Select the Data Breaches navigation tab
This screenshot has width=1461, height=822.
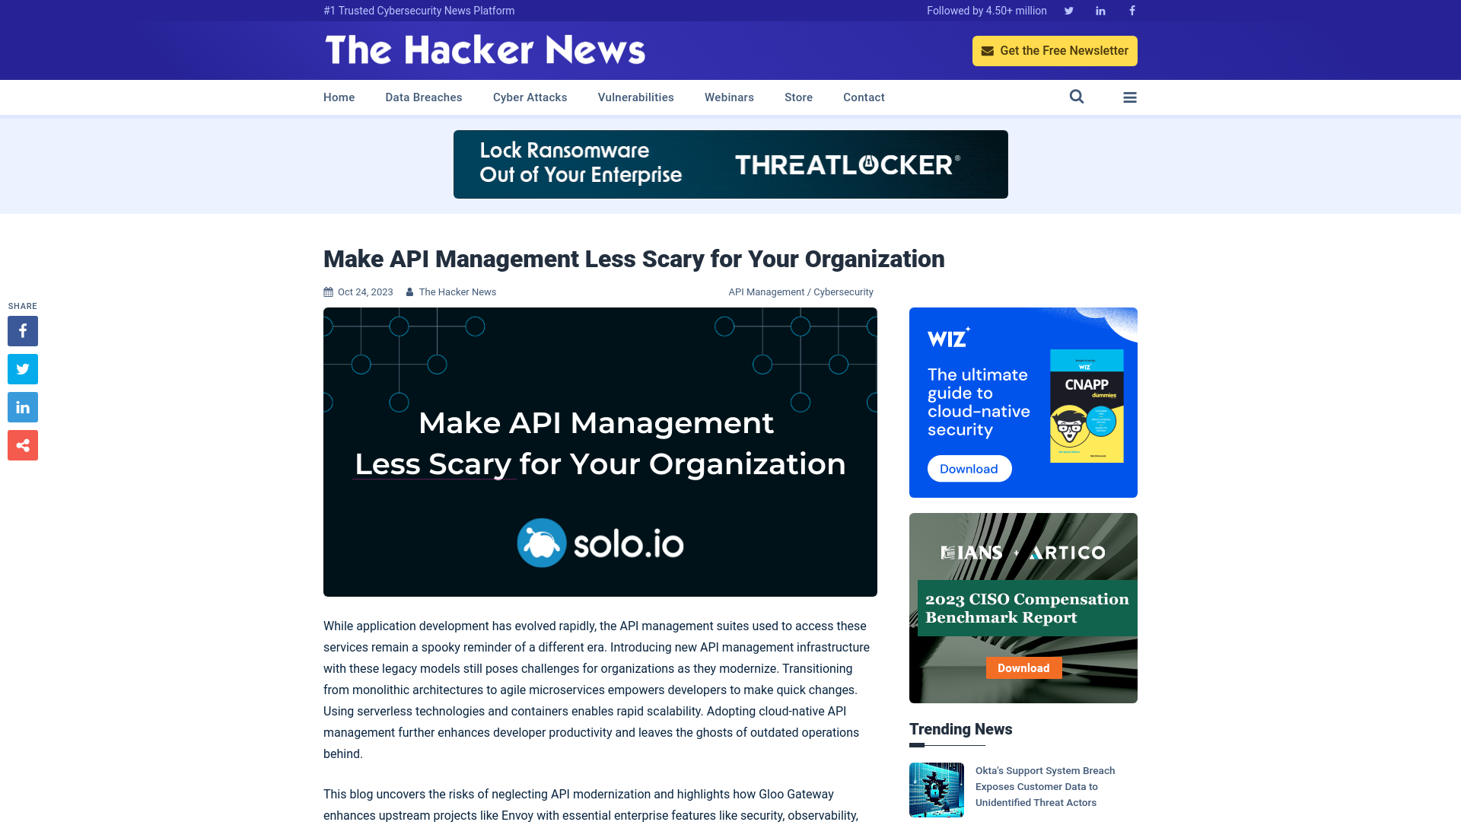pyautogui.click(x=423, y=97)
